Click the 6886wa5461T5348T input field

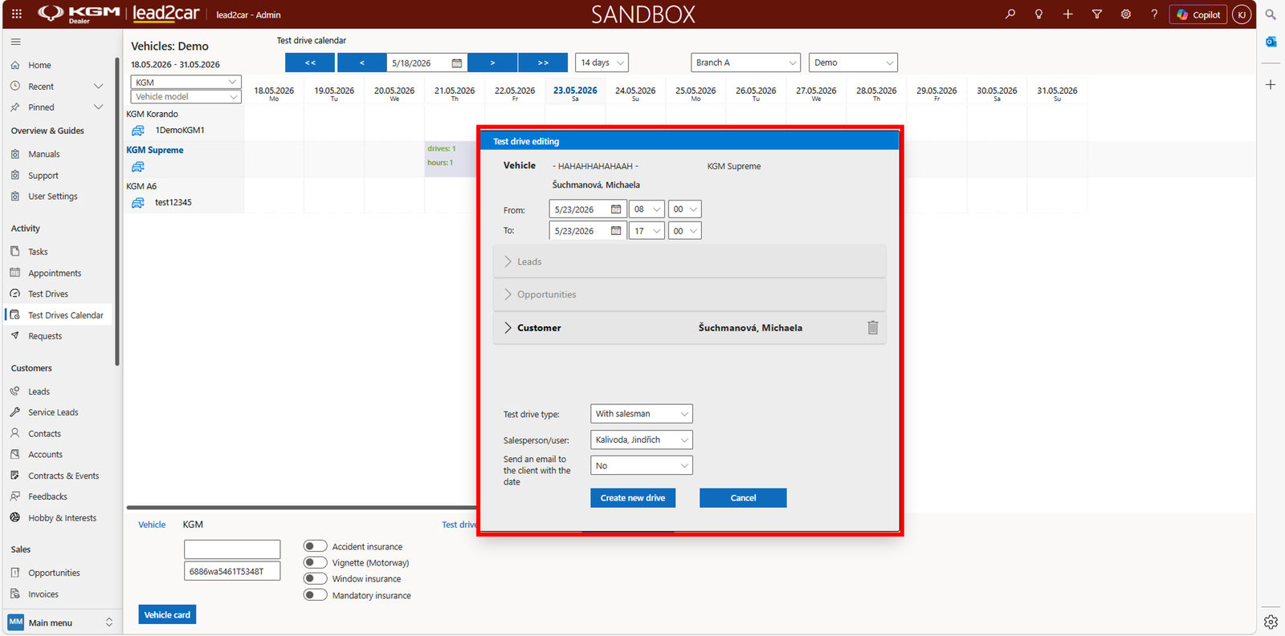coord(232,571)
